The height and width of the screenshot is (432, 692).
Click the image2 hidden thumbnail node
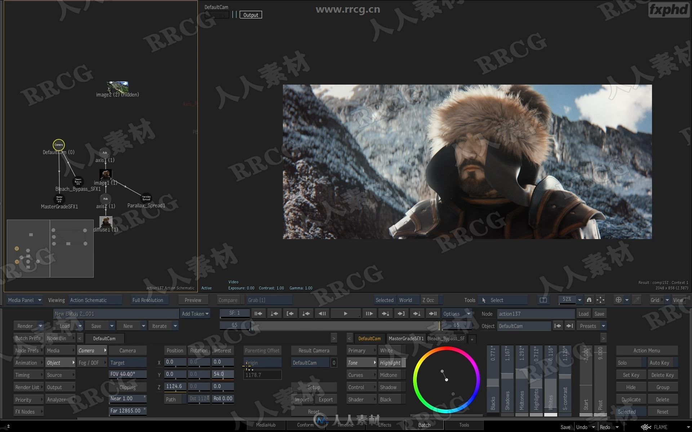pyautogui.click(x=118, y=84)
